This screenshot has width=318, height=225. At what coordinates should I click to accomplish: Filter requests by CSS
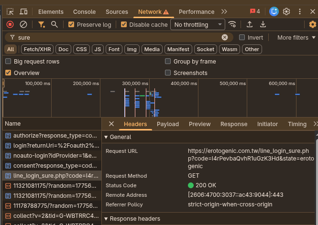(x=81, y=49)
